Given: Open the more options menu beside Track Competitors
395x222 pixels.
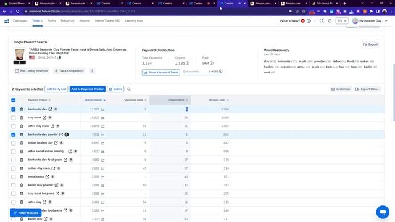Looking at the screenshot, I should pyautogui.click(x=92, y=71).
